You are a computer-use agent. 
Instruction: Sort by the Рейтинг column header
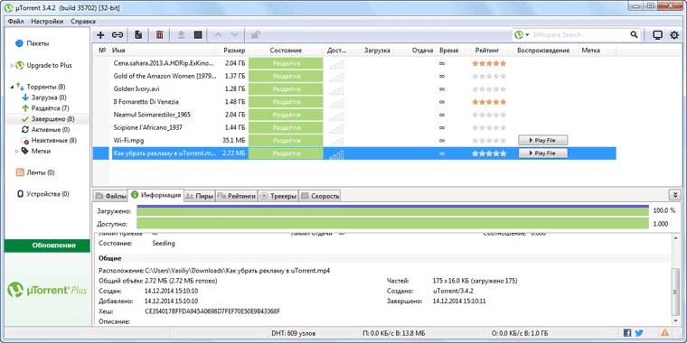(486, 51)
